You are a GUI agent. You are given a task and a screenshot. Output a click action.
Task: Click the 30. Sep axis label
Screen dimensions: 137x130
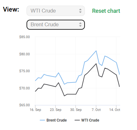(76, 110)
